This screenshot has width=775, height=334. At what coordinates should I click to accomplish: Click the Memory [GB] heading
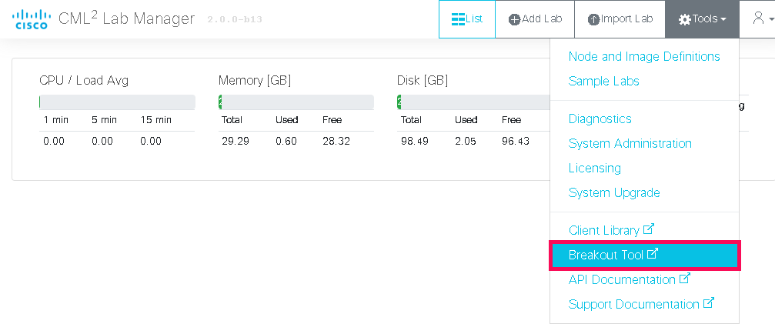coord(255,81)
